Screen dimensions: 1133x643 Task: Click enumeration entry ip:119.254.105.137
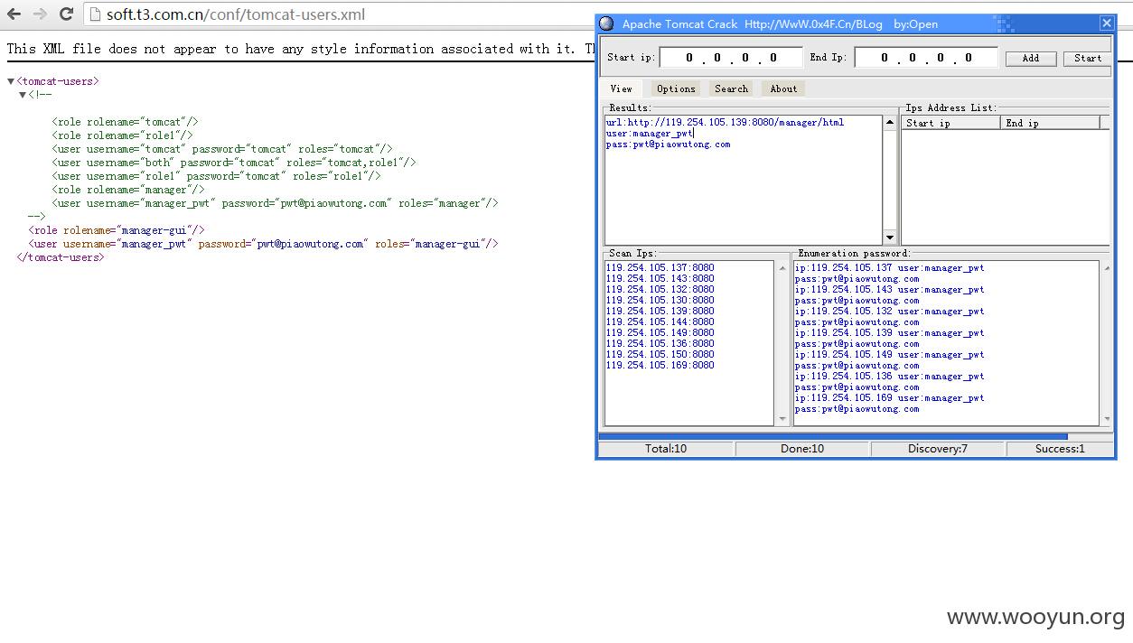point(889,268)
